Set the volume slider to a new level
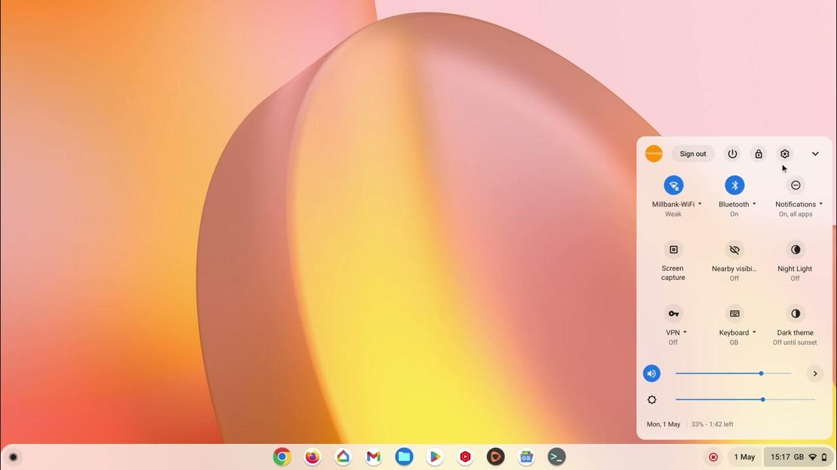This screenshot has height=470, width=837. tap(733, 373)
